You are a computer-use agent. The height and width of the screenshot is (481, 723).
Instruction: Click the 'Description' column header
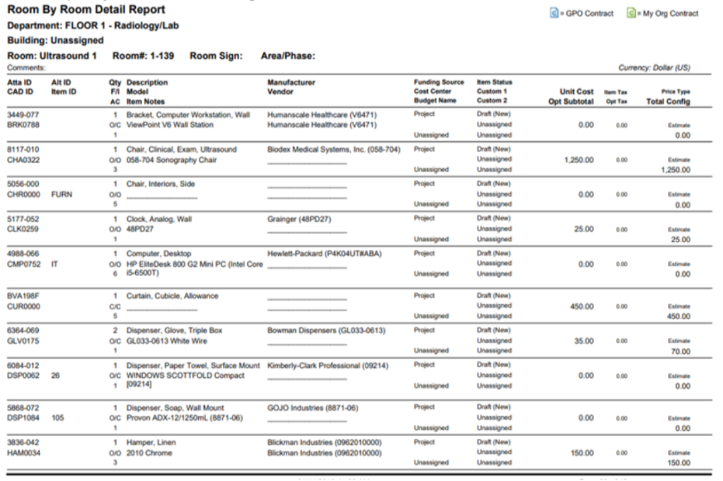(147, 82)
